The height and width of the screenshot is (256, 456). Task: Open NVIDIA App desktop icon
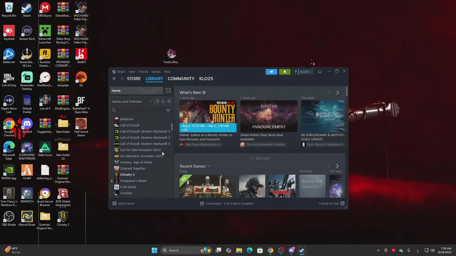(x=9, y=172)
